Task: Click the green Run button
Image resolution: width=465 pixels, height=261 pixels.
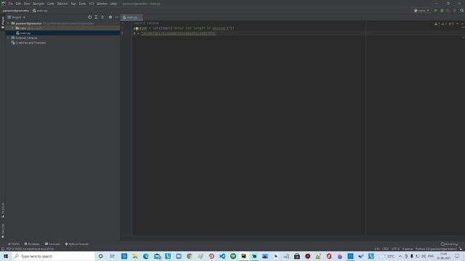Action: point(435,10)
